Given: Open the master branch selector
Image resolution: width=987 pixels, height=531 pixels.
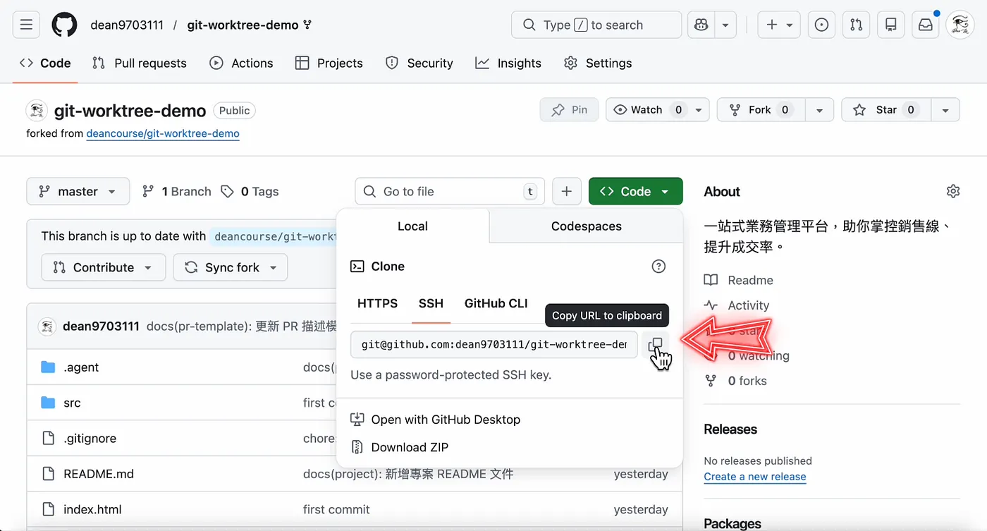Looking at the screenshot, I should 78,191.
